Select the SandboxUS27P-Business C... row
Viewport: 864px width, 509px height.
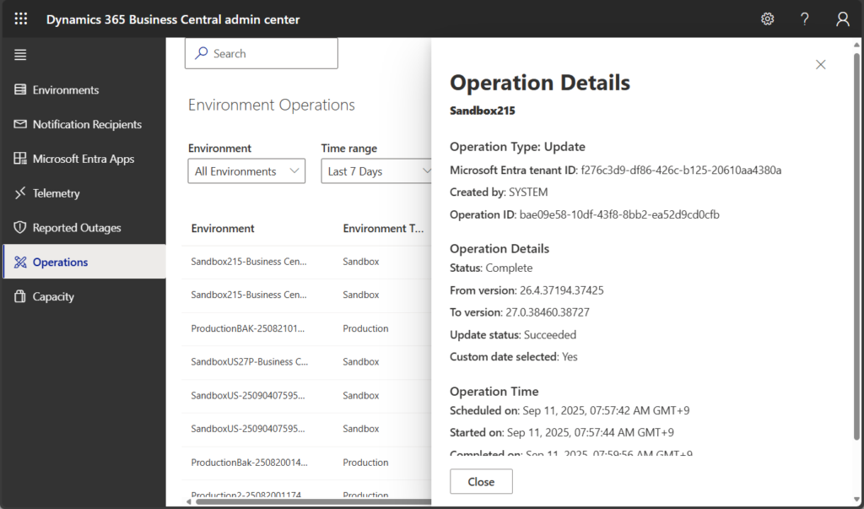click(x=250, y=361)
